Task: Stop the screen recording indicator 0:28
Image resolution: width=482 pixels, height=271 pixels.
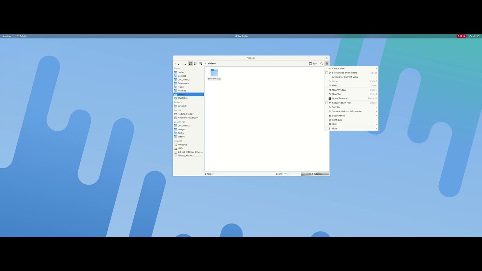Action: [461, 36]
